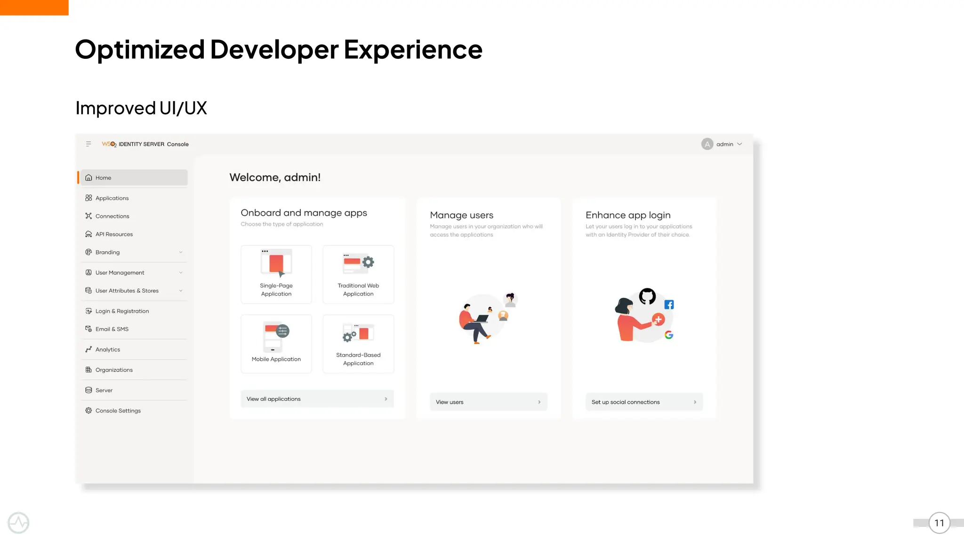Open Email & SMS menu item
Screen dimensions: 964x542
coord(134,329)
